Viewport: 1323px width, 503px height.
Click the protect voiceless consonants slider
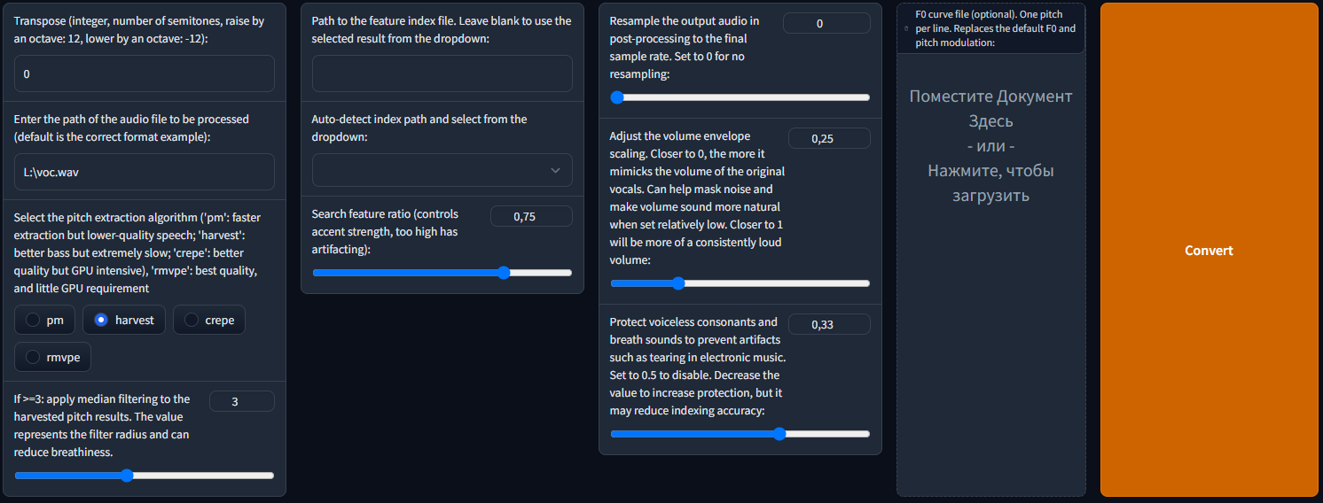coord(740,434)
